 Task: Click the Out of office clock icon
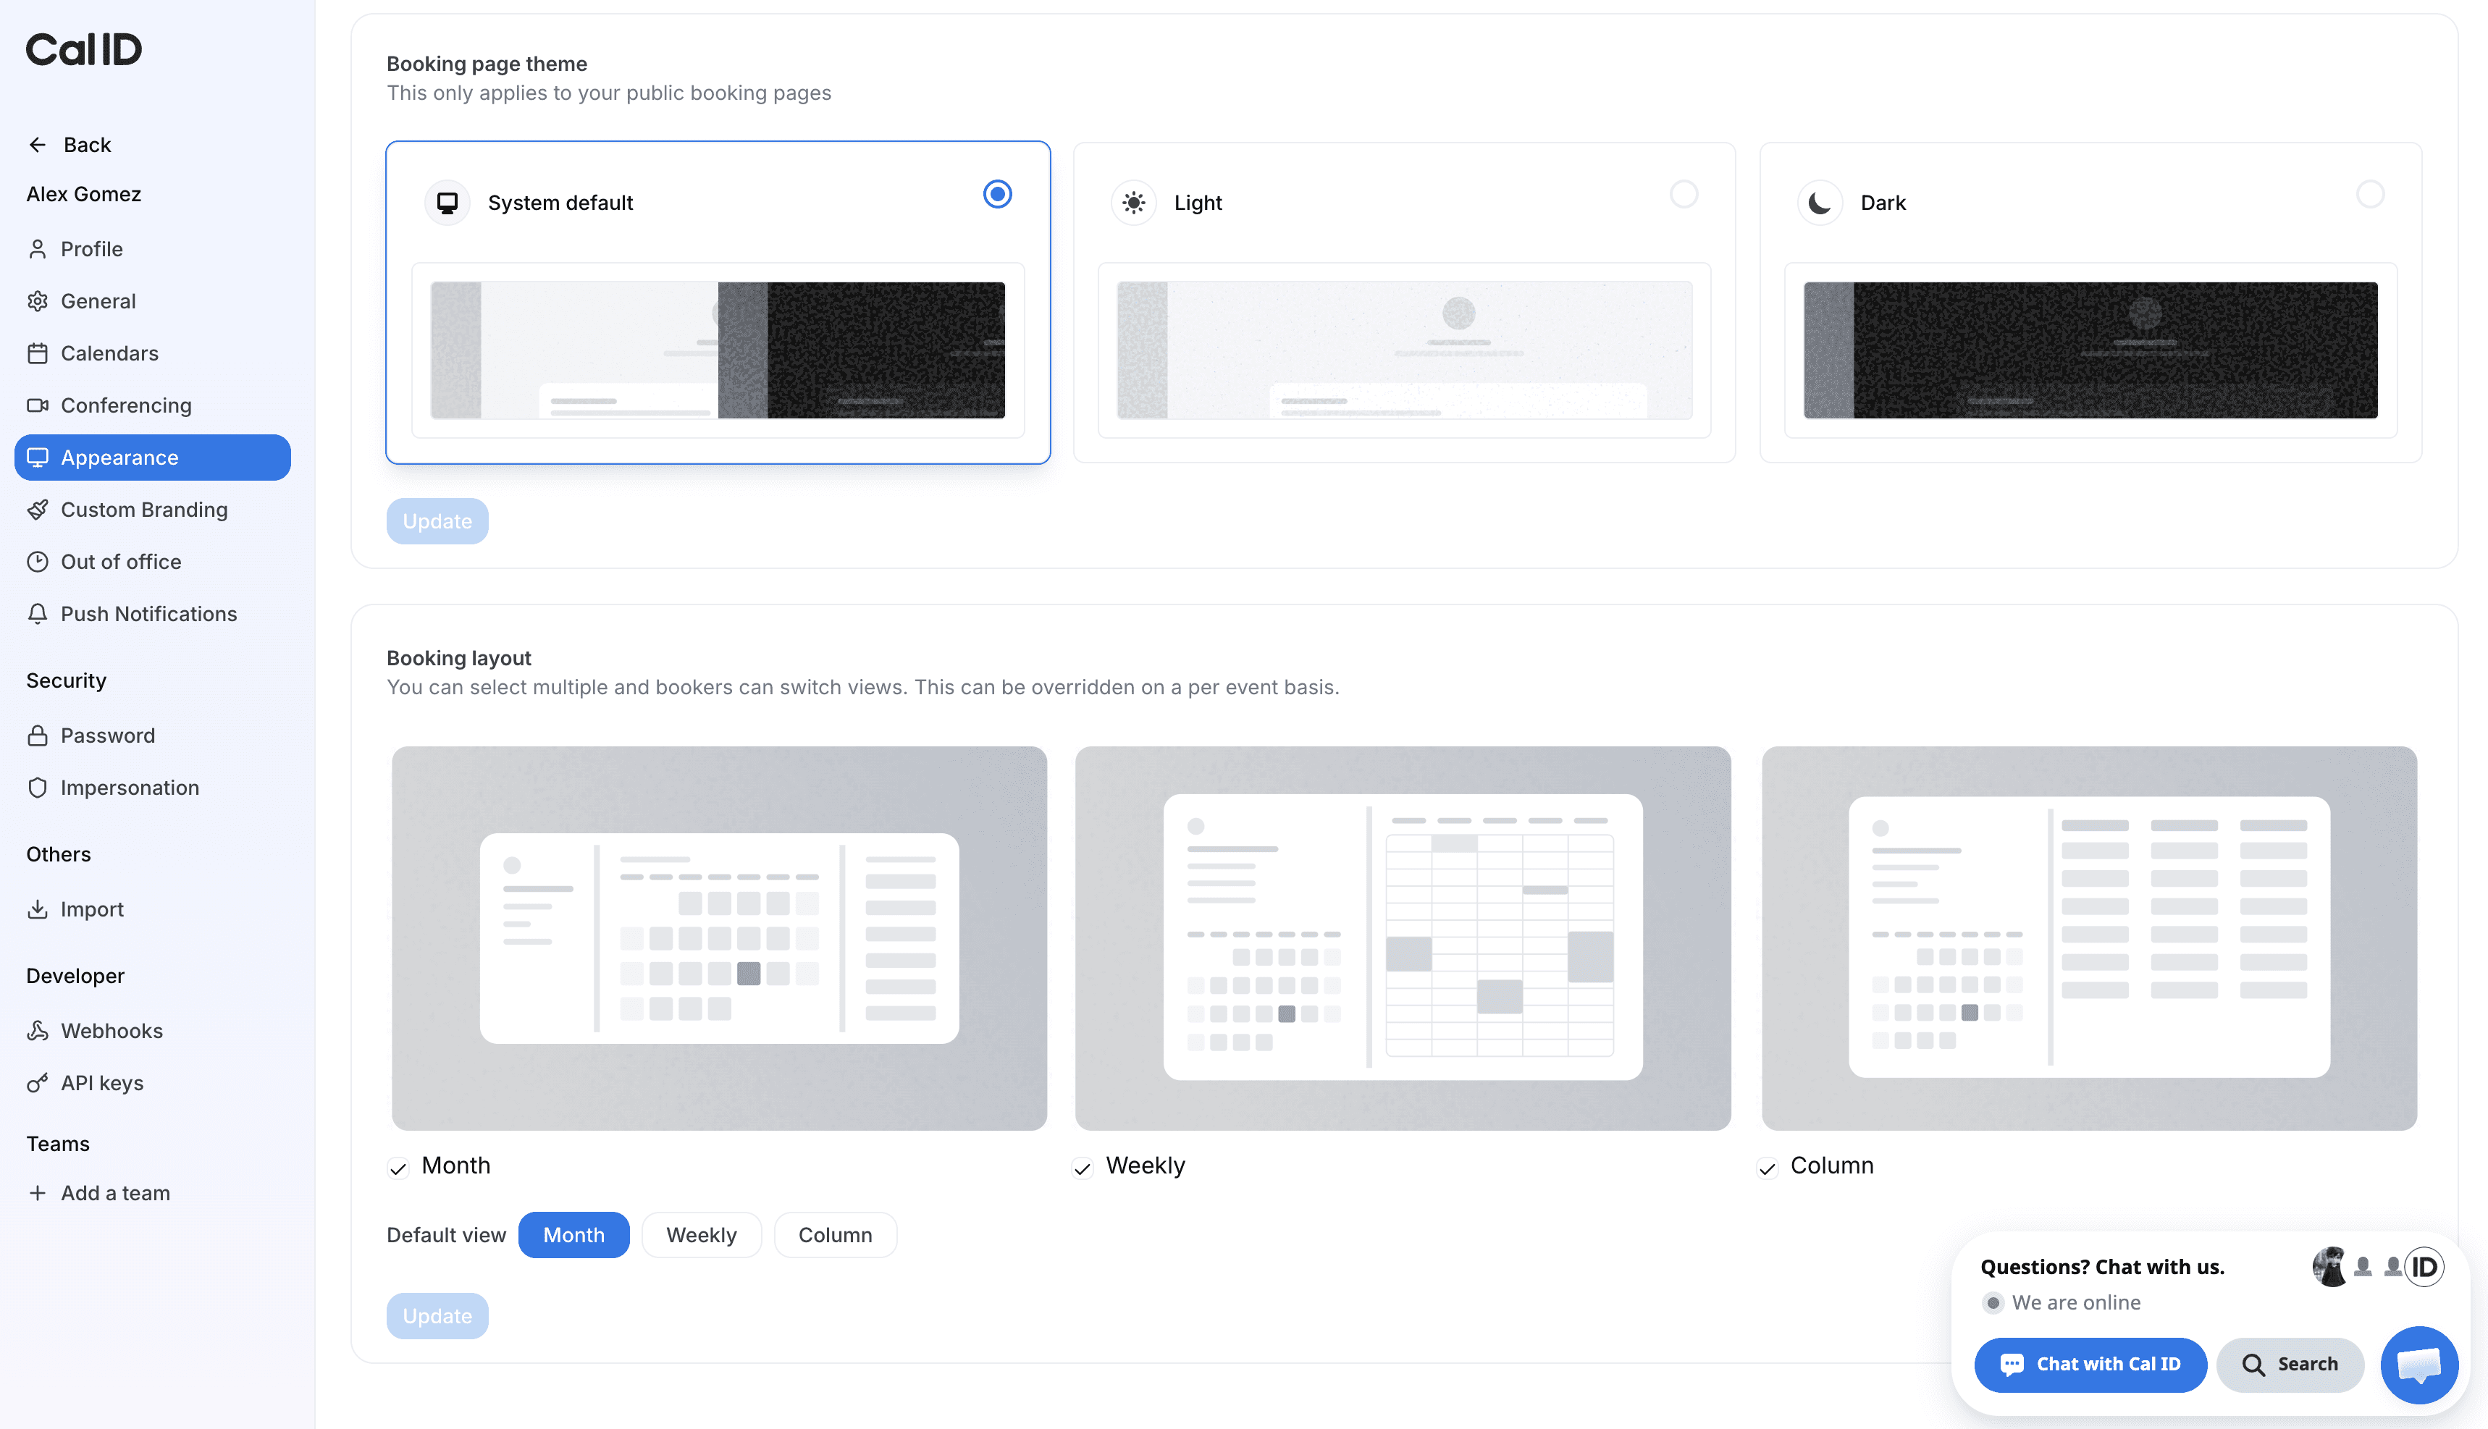coord(38,560)
